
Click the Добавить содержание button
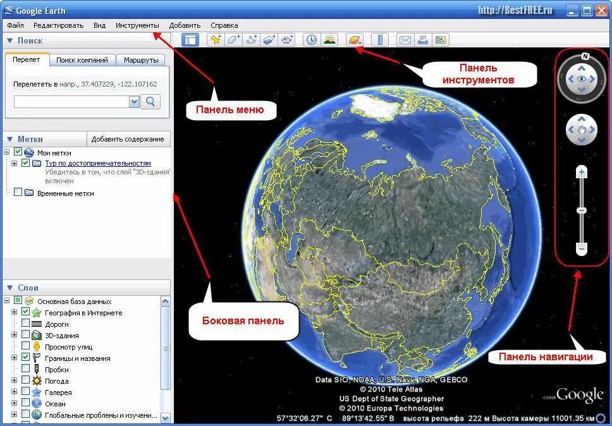point(128,139)
